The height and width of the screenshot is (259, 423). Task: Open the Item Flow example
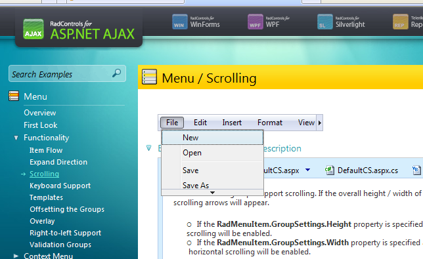click(46, 150)
